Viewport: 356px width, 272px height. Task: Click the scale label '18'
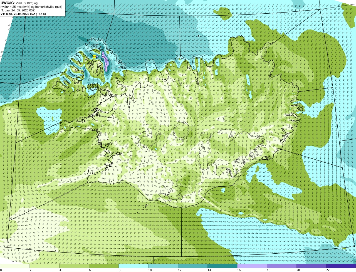click(269, 270)
